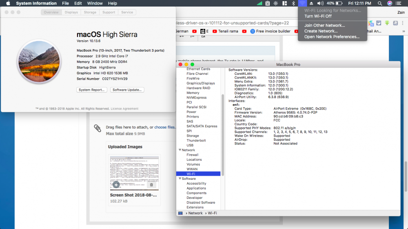Image resolution: width=408 pixels, height=229 pixels.
Task: Click the Software Update button
Action: (127, 90)
